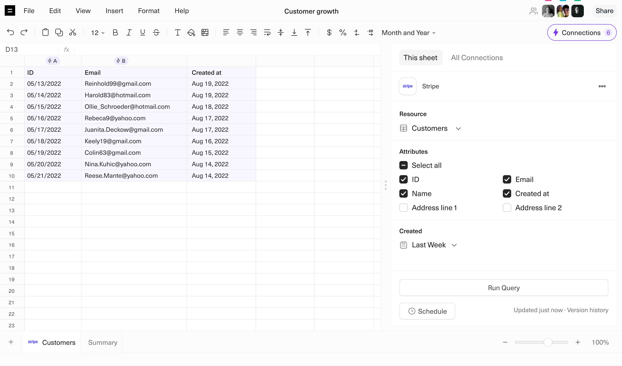The height and width of the screenshot is (366, 622).
Task: Switch to All Connections tab
Action: click(477, 58)
